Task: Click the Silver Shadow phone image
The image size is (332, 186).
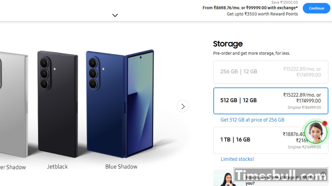Action: (x=13, y=104)
